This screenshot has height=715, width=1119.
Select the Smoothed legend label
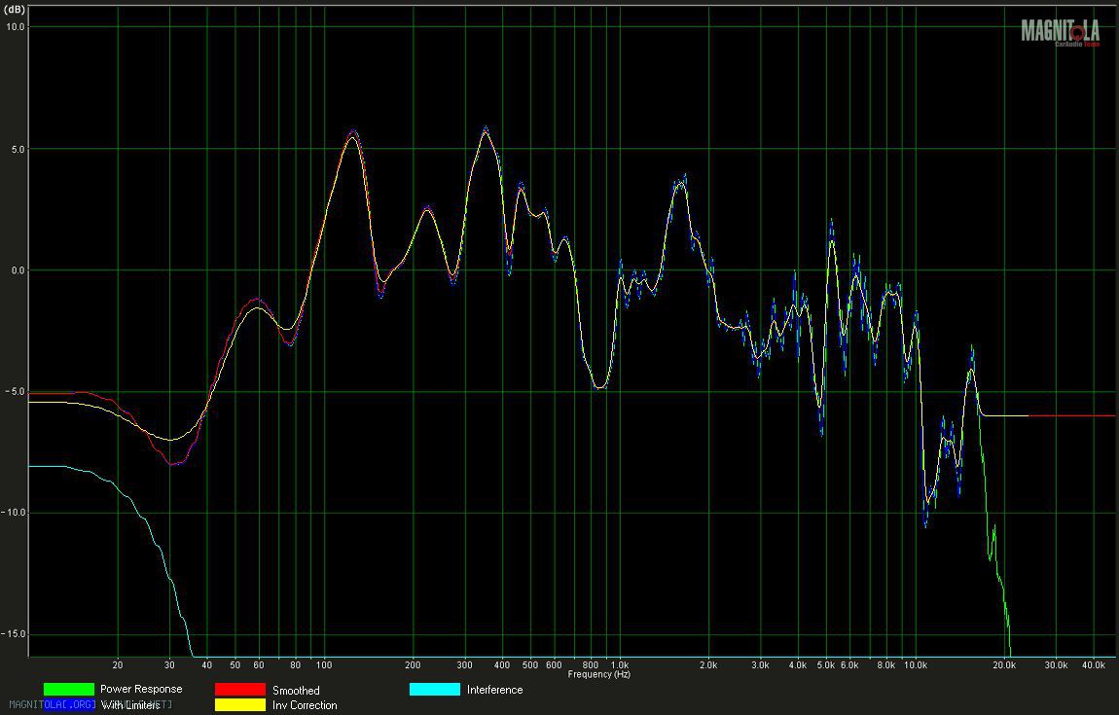coord(296,691)
